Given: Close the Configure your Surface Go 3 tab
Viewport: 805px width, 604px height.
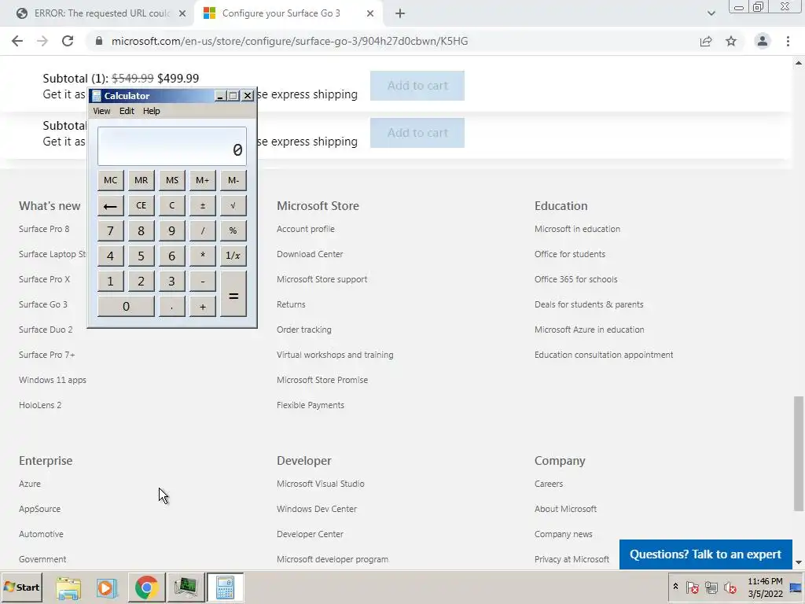Looking at the screenshot, I should pos(370,13).
